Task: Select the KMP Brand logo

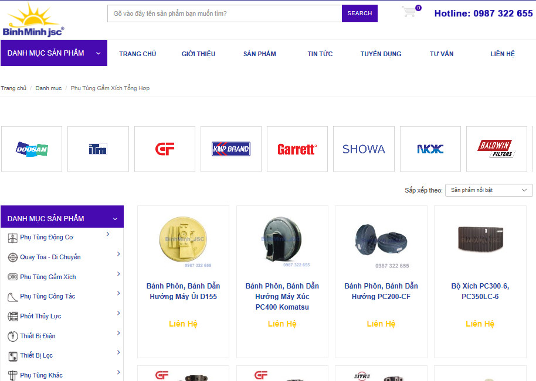Action: (x=231, y=149)
